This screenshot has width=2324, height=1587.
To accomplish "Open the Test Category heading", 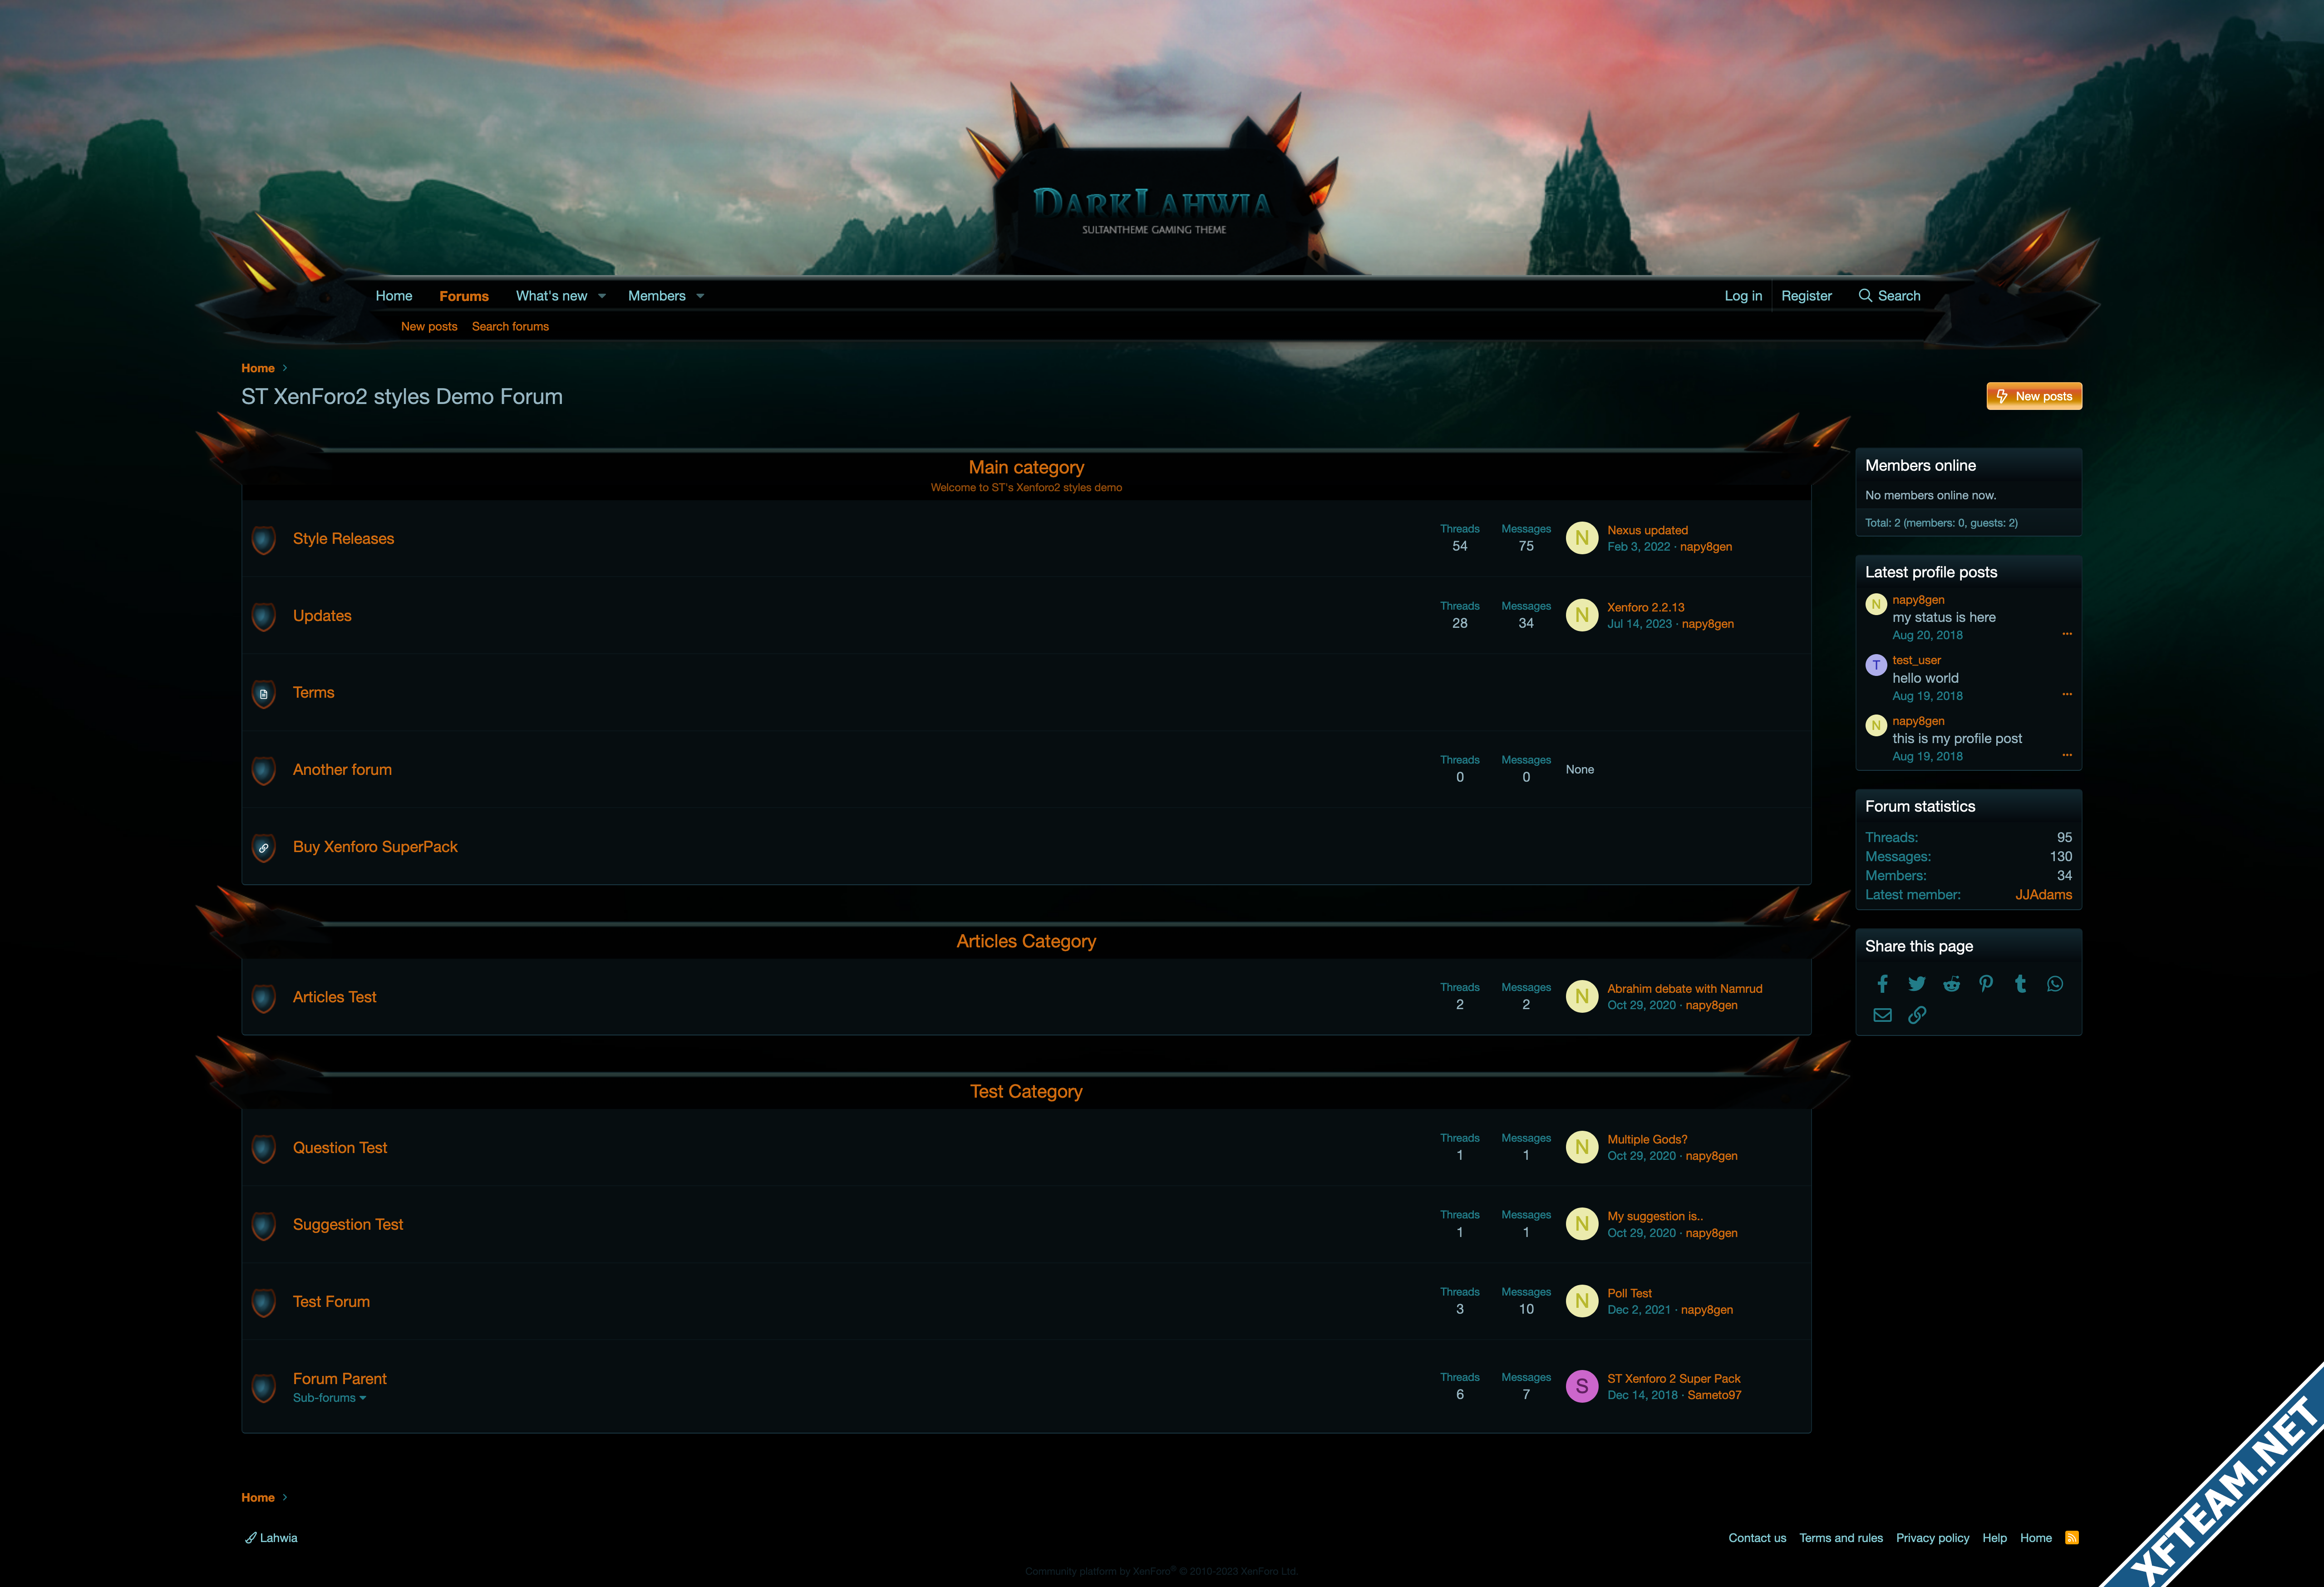I will (x=1026, y=1092).
